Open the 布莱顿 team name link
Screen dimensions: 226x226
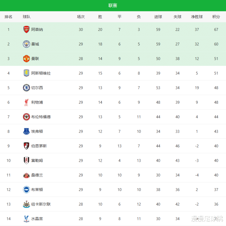click(x=37, y=189)
